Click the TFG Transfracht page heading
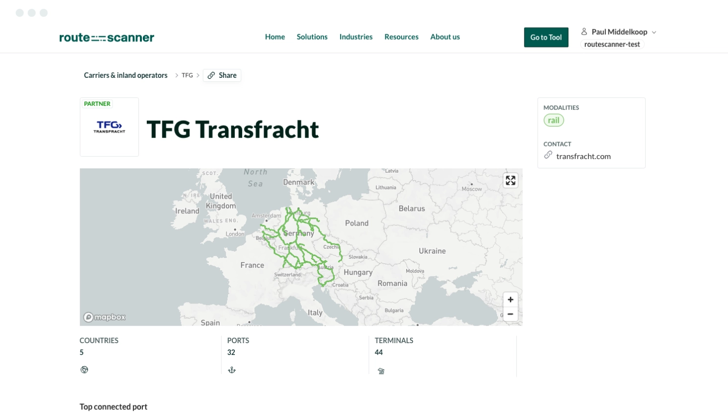728x419 pixels. click(233, 130)
